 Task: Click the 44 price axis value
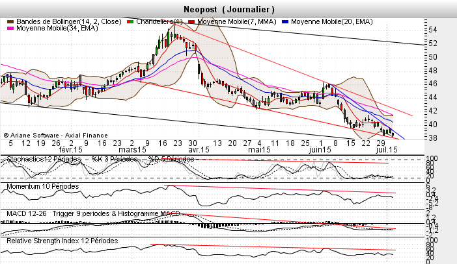tap(433, 97)
